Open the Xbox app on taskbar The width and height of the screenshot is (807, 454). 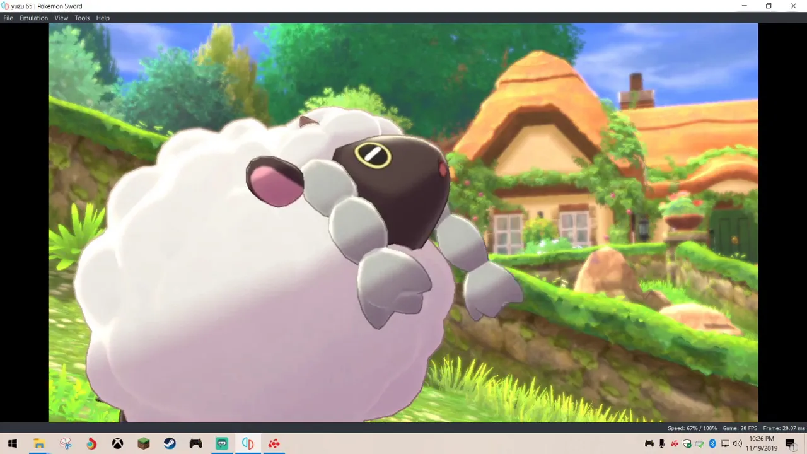click(x=117, y=443)
